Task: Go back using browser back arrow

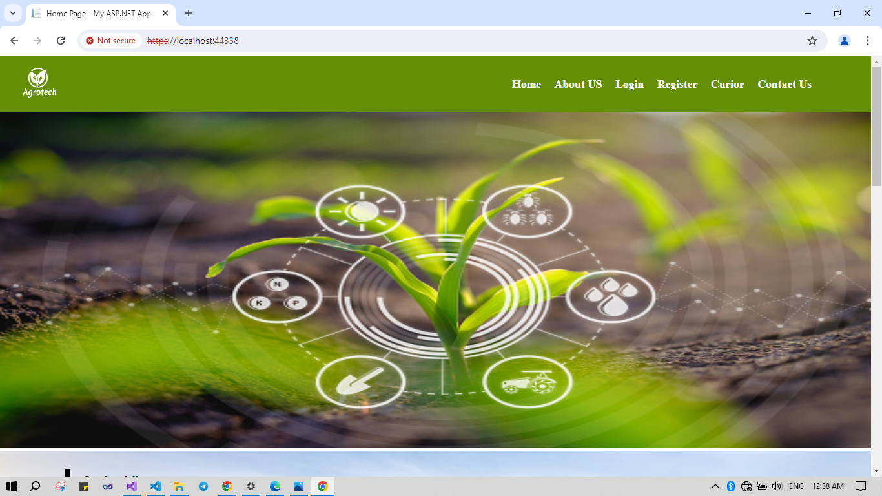Action: pos(14,41)
